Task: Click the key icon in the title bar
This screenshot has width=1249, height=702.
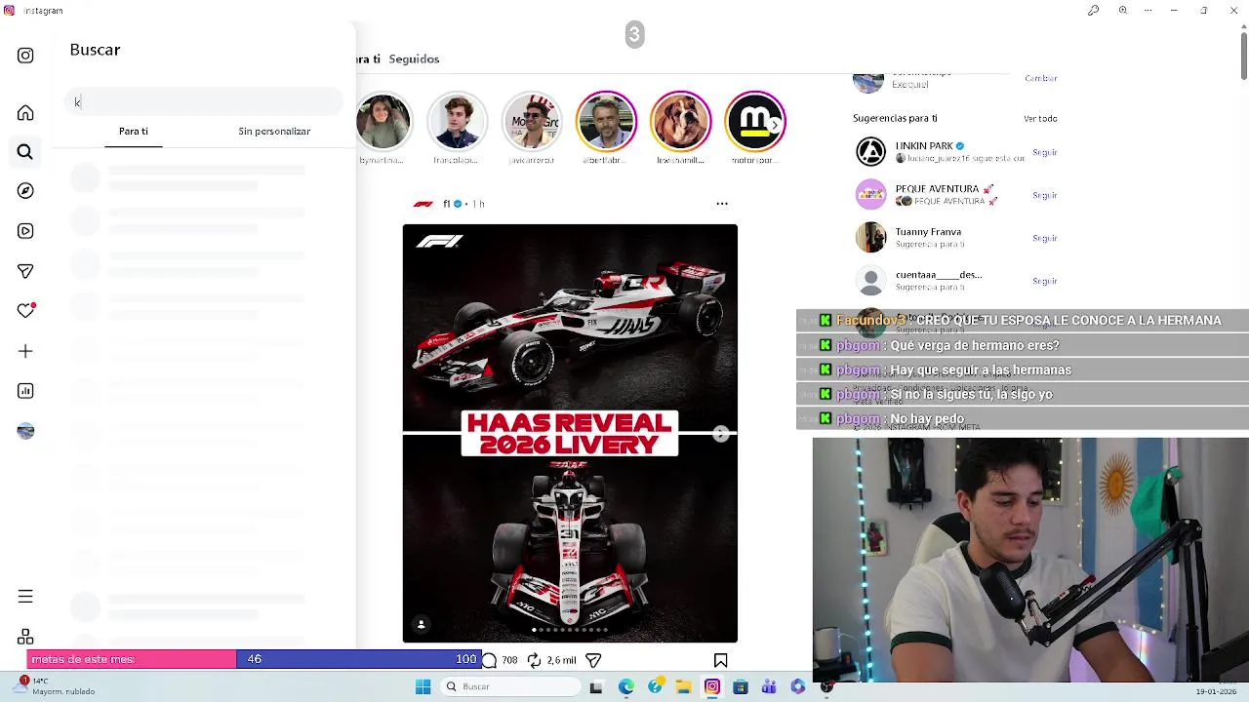Action: click(1093, 11)
